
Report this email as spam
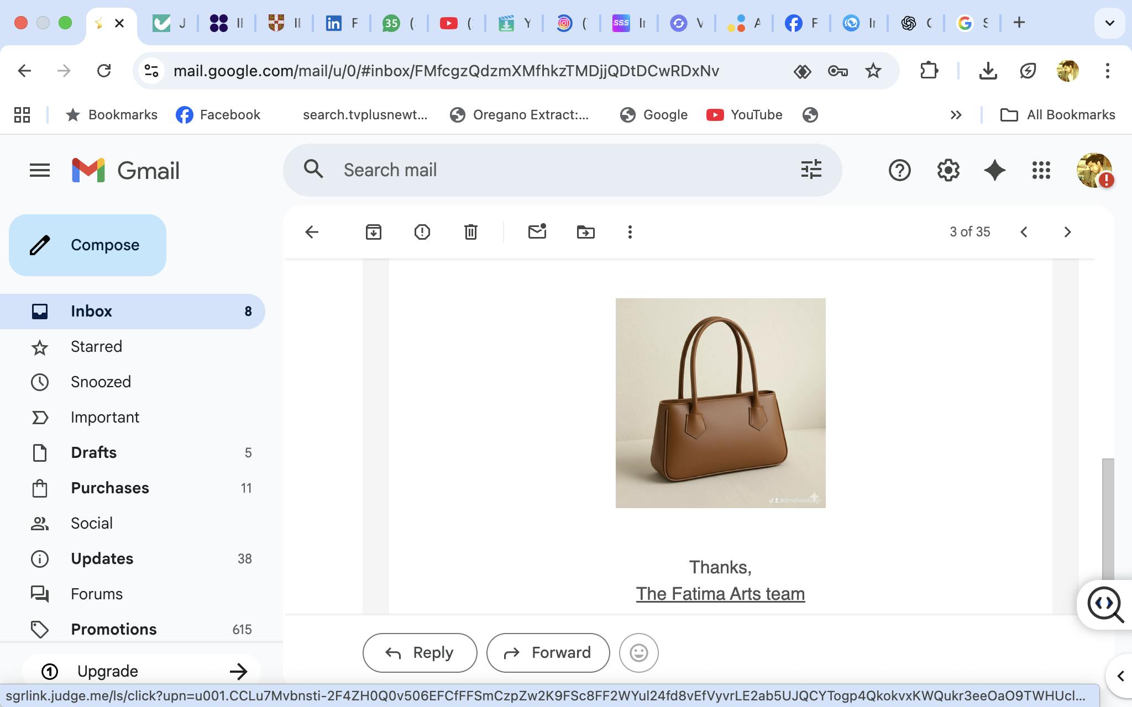coord(422,232)
